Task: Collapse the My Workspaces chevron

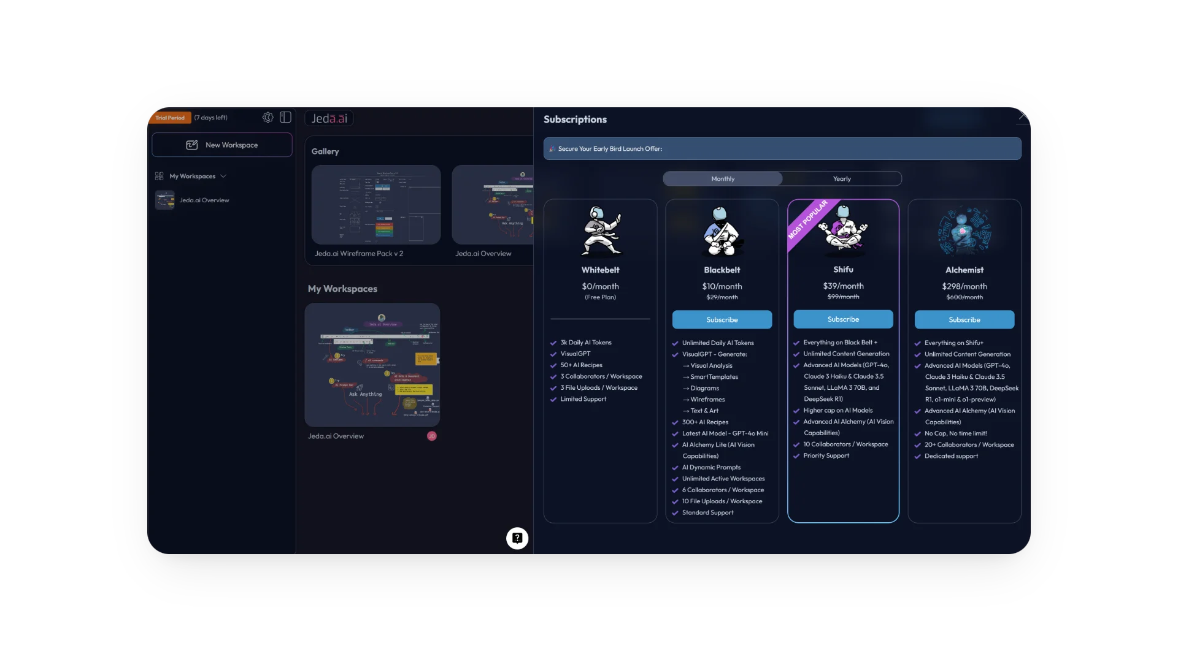Action: pyautogui.click(x=224, y=176)
